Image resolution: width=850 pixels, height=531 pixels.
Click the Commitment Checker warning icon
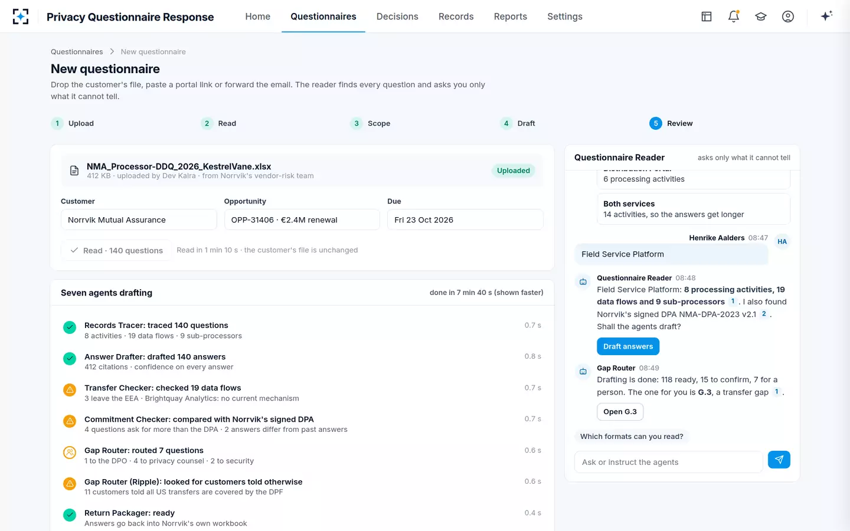click(70, 421)
